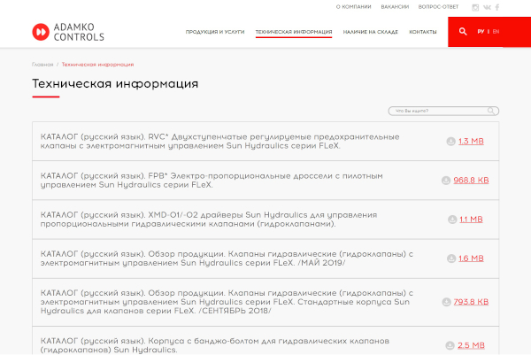
Task: Download the 2.5 MB banjo-bolt housings catalog
Action: coord(471,345)
